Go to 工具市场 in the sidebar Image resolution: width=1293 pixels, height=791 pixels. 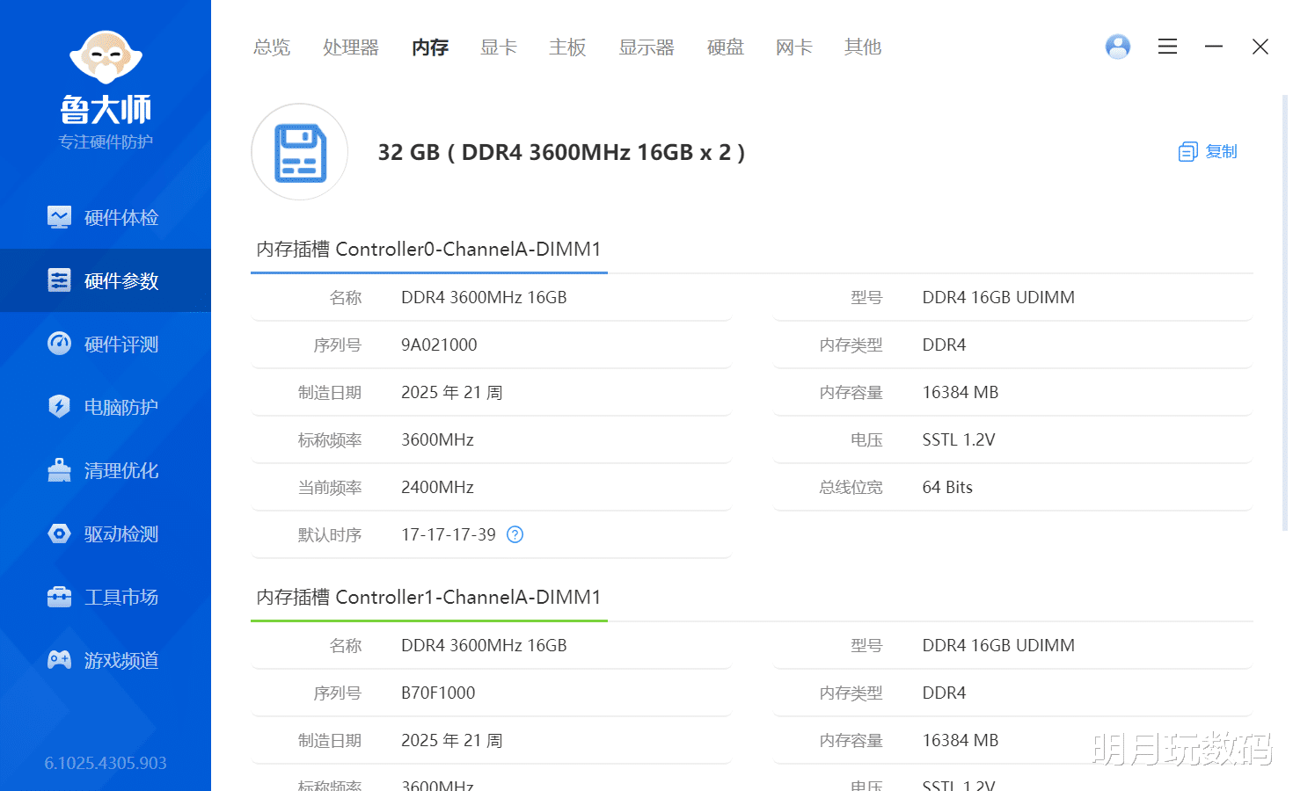(x=121, y=597)
